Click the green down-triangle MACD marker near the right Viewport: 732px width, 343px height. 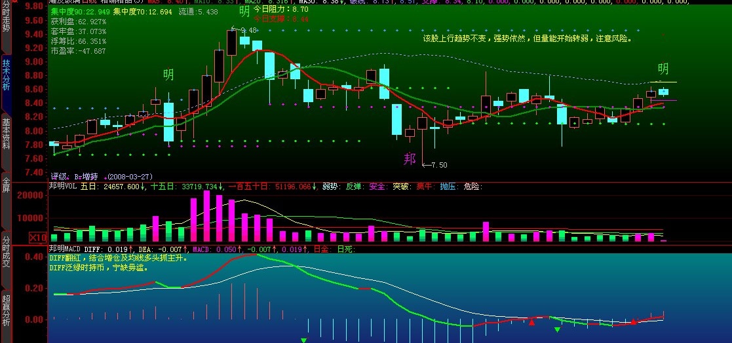click(x=557, y=329)
